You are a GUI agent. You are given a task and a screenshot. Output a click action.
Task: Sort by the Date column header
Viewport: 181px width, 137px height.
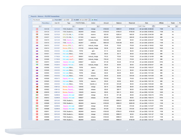146,23
